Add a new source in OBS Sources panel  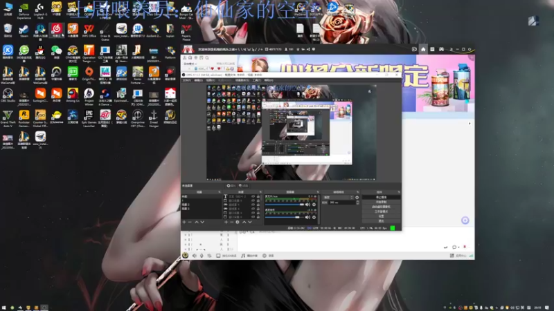[226, 222]
